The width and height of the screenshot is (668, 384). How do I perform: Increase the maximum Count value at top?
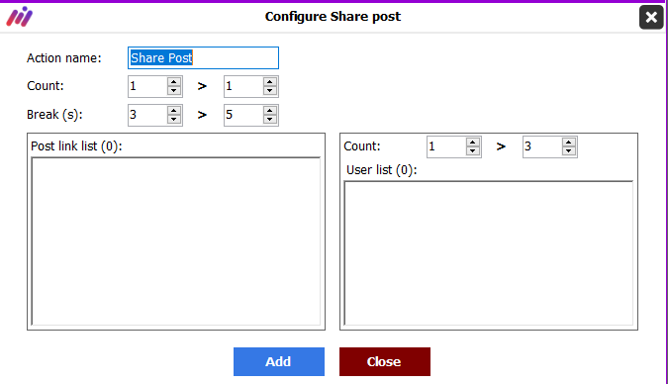pos(269,82)
